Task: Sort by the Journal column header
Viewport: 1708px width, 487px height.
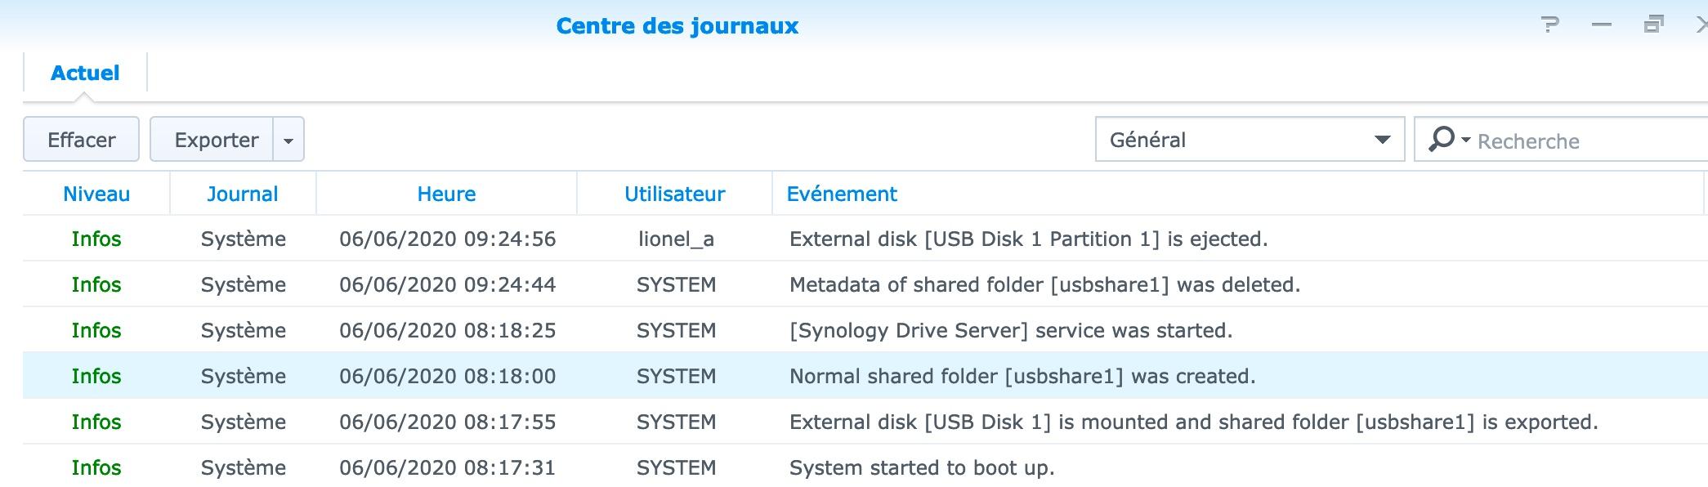Action: [242, 194]
